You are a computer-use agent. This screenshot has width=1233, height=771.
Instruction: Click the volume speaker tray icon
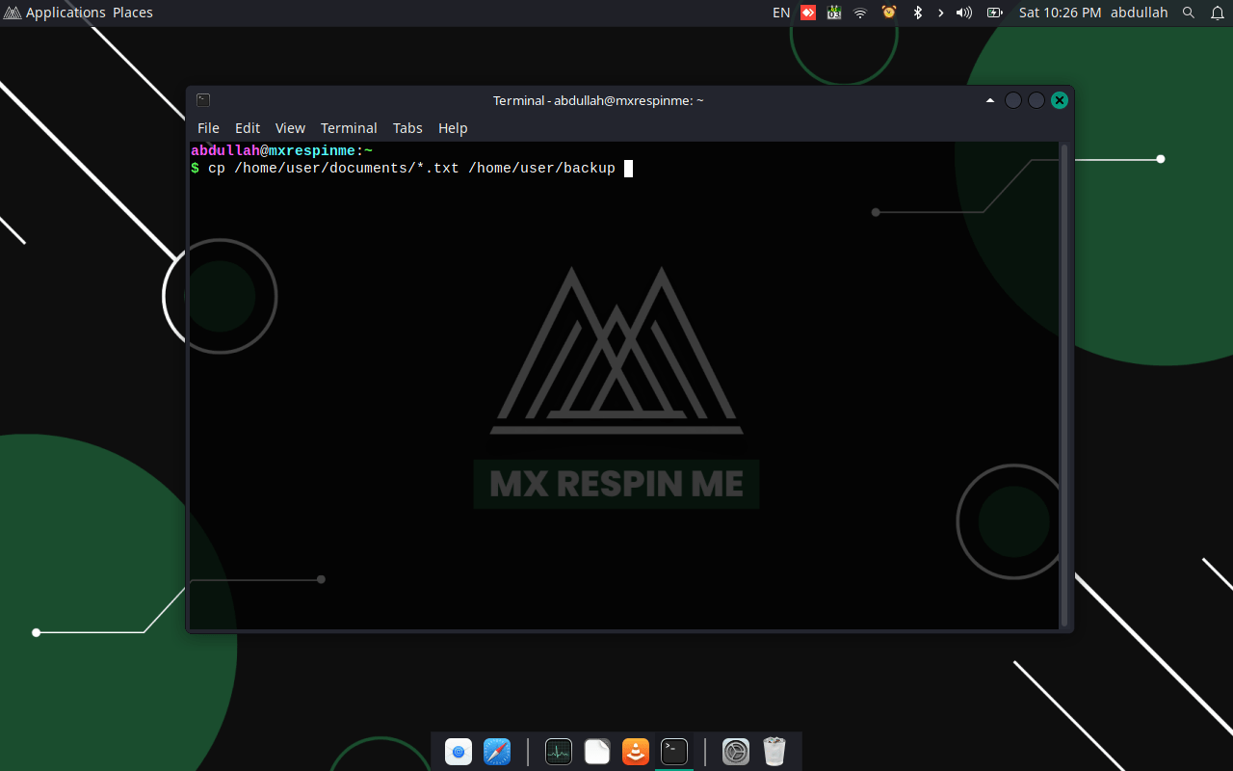[x=964, y=13]
